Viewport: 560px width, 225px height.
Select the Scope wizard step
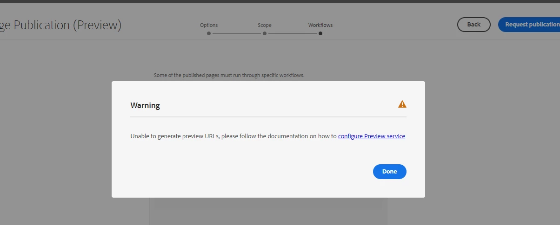[x=265, y=29]
